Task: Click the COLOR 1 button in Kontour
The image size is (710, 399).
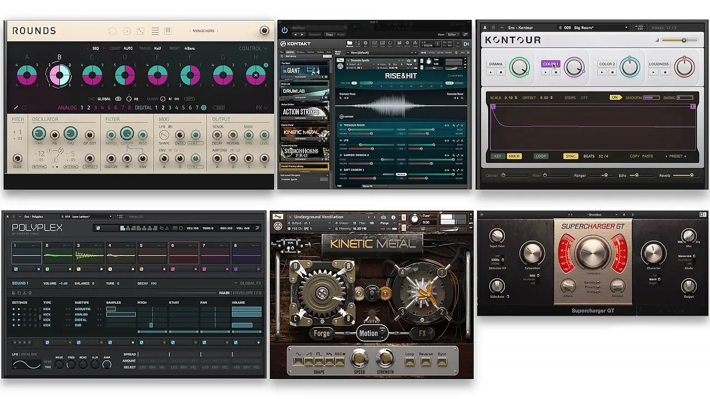Action: tap(551, 64)
